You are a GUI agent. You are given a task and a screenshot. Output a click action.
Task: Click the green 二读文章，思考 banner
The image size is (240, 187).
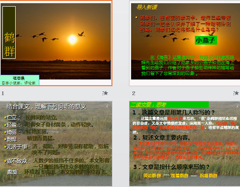(169, 105)
